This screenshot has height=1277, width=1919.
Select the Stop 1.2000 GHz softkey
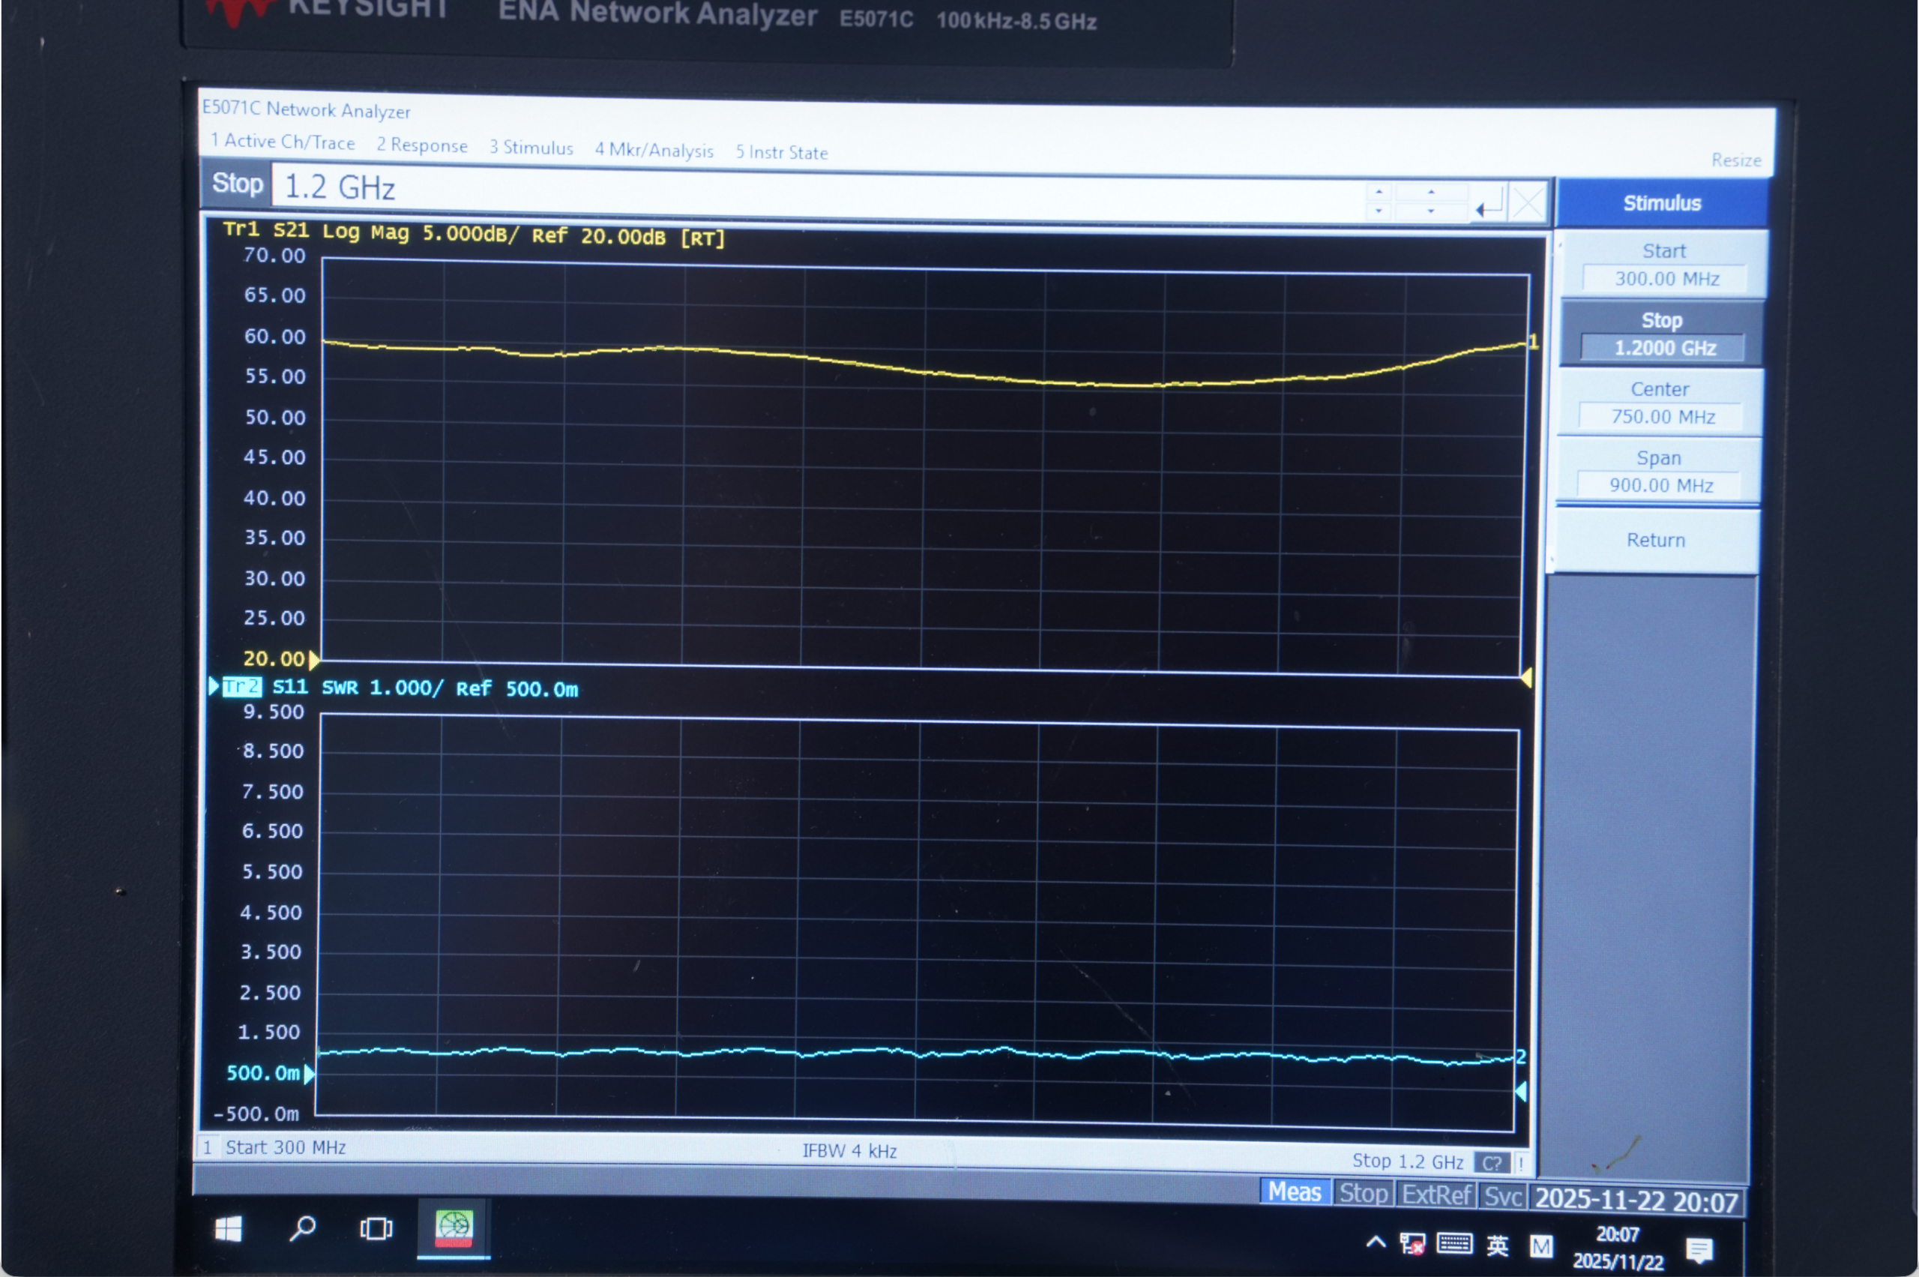[1662, 334]
